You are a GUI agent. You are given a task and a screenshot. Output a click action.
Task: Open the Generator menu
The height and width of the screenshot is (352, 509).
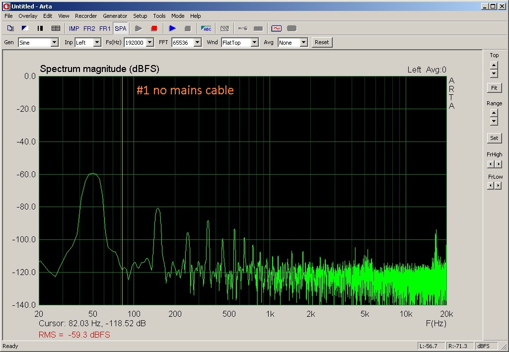coord(115,16)
